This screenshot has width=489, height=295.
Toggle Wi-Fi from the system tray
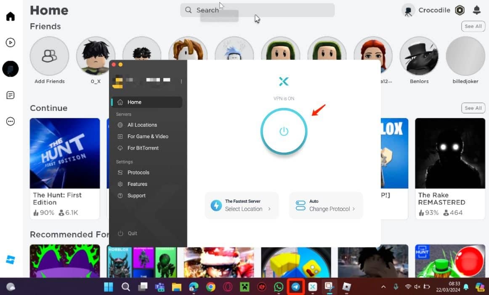click(409, 287)
